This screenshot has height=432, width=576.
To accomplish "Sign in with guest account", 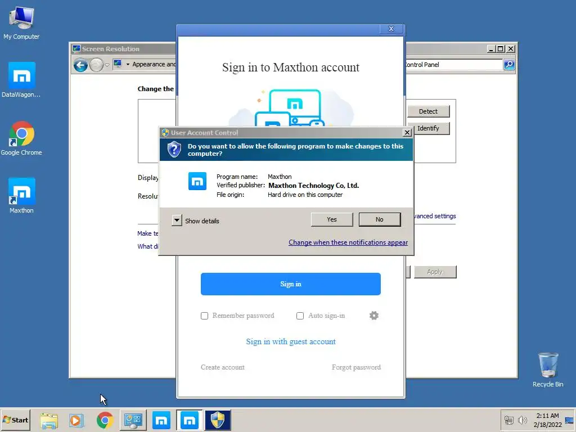I will [291, 341].
